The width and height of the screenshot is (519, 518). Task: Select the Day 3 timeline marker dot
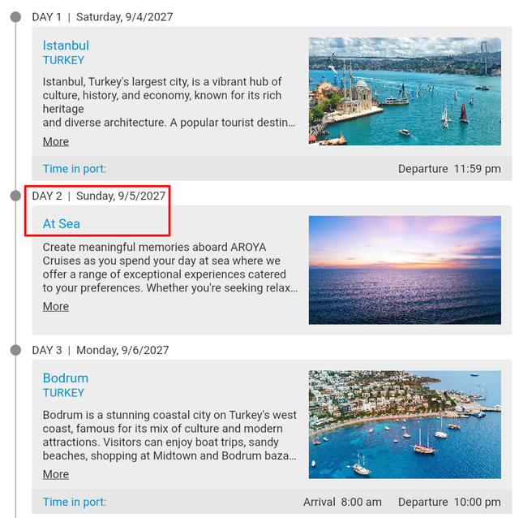click(x=15, y=350)
